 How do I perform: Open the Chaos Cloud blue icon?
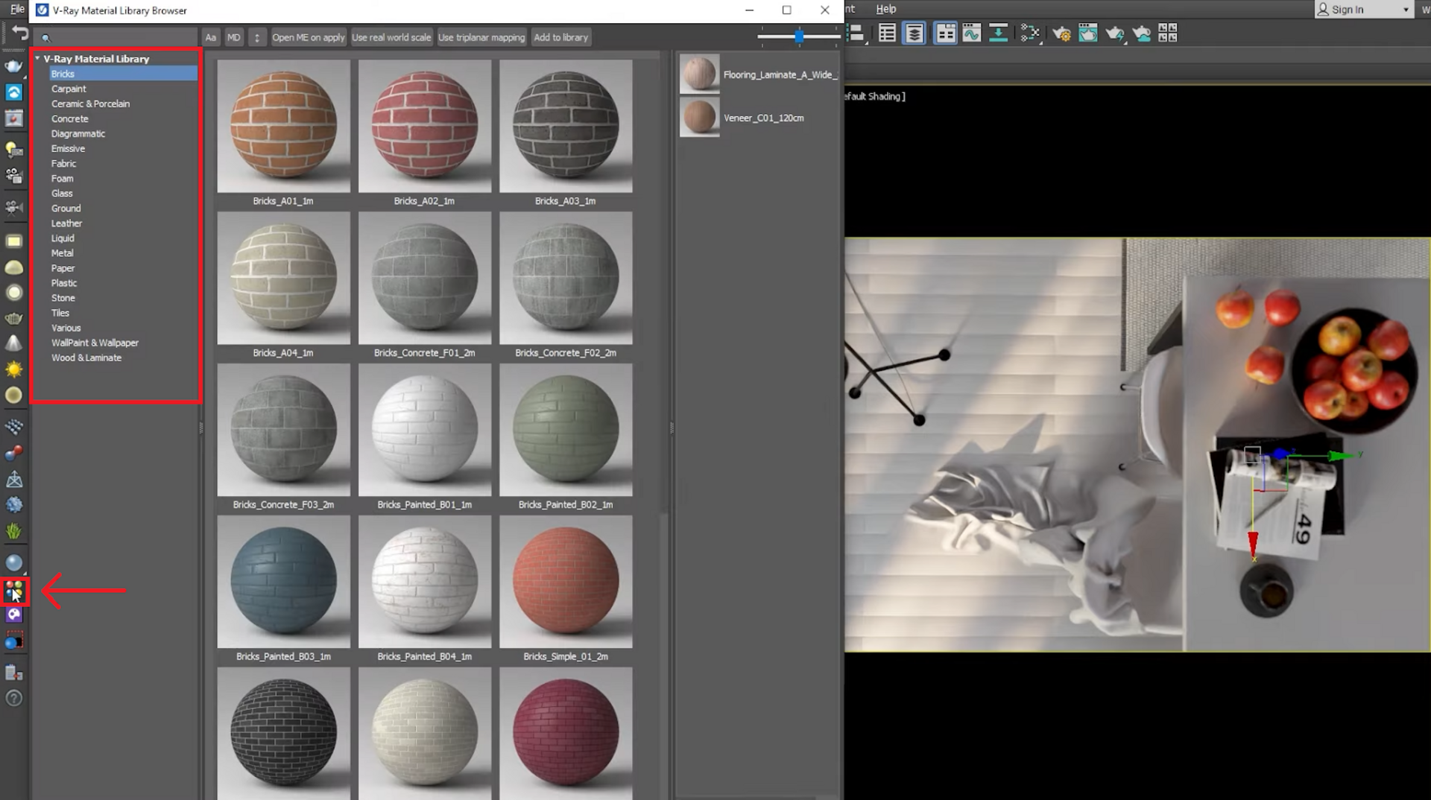pyautogui.click(x=14, y=92)
